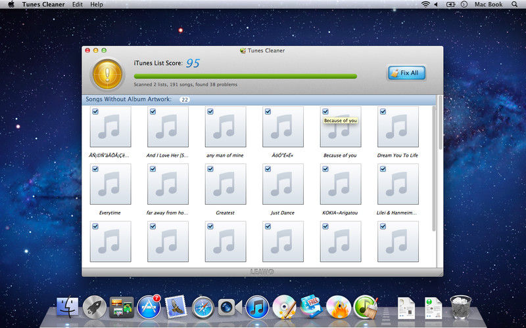Viewport: 526px width, 328px height.
Task: Select the 'Dream You To Life' artwork thumbnail
Action: click(x=398, y=127)
